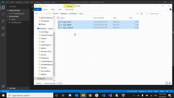Open the Debug activity icon in VS Code
The height and width of the screenshot is (98, 174).
point(3,28)
